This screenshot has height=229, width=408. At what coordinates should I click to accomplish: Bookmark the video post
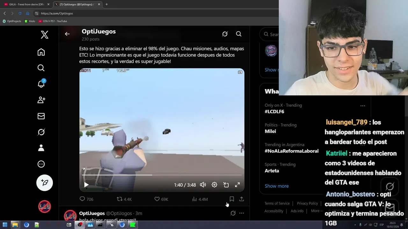(232, 199)
